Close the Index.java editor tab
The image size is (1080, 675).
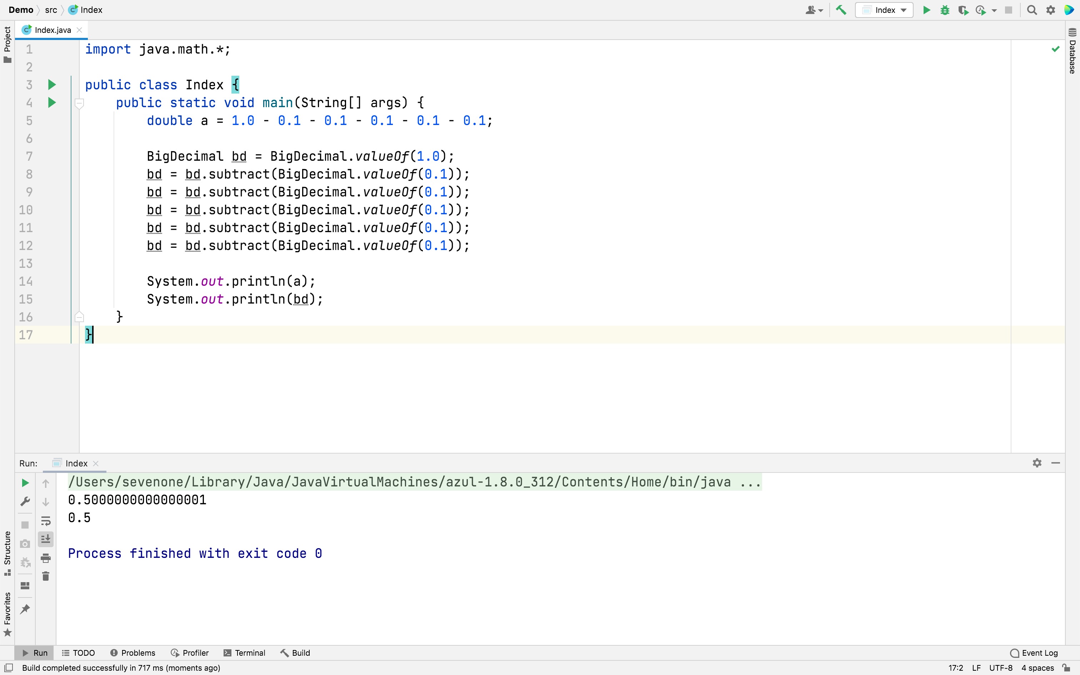click(x=79, y=30)
